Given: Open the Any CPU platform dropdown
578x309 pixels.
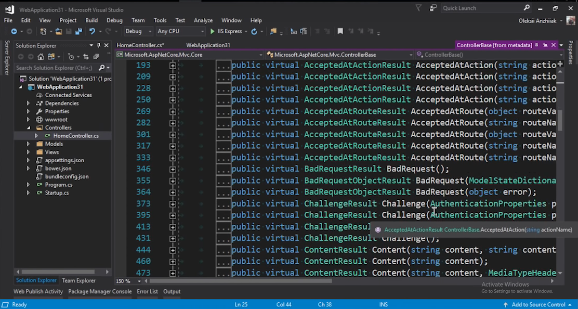Looking at the screenshot, I should (x=180, y=32).
